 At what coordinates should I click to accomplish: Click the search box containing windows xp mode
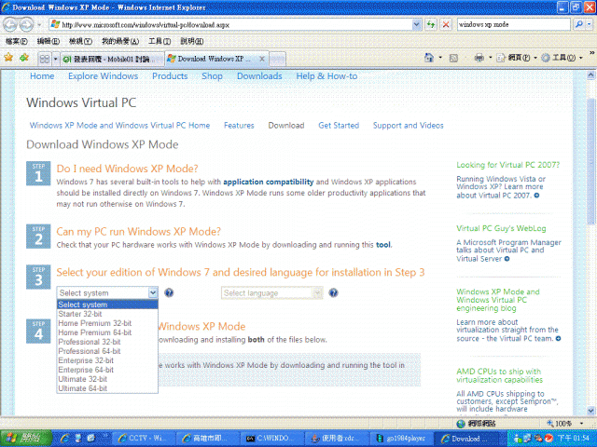[x=514, y=24]
